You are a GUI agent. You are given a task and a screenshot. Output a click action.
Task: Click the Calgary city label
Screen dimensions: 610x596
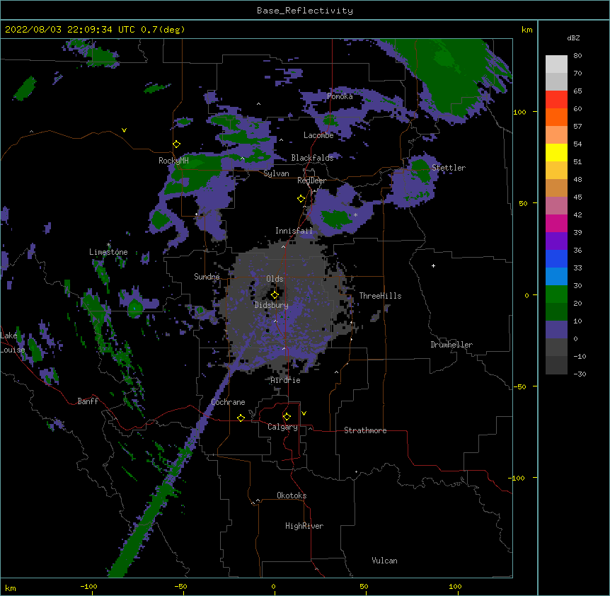(x=282, y=427)
